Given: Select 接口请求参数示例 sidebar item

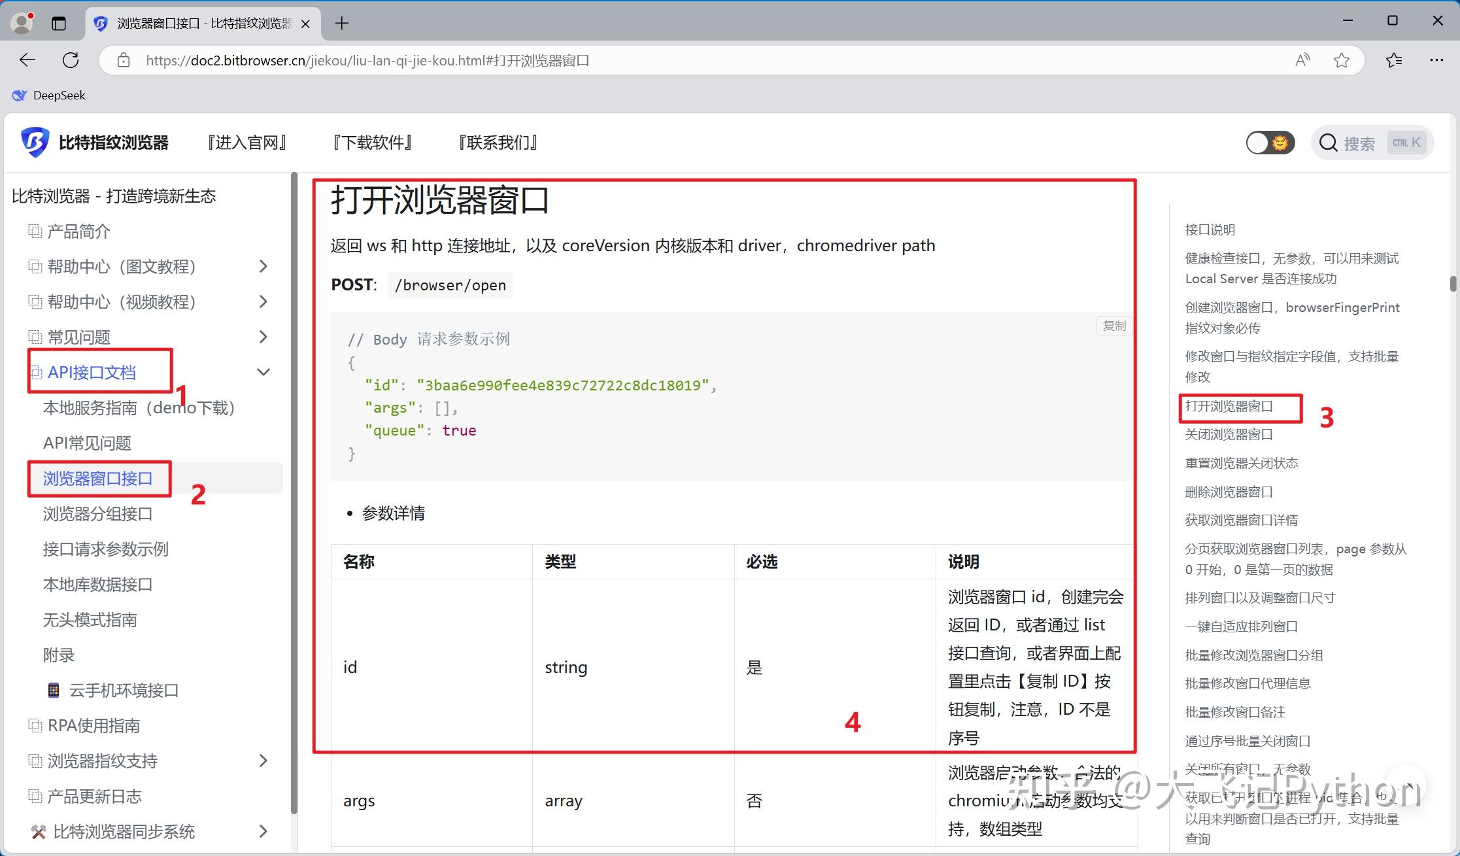Looking at the screenshot, I should pyautogui.click(x=105, y=549).
